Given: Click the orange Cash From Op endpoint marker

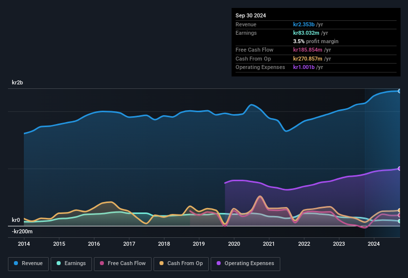Looking at the screenshot, I should [x=400, y=210].
